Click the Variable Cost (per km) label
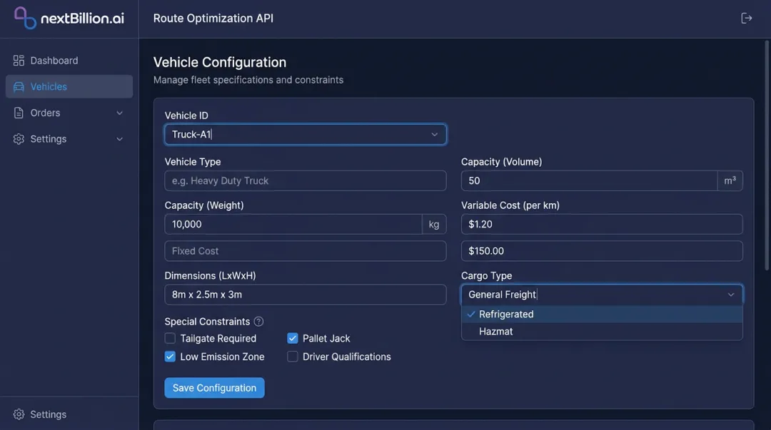771x430 pixels. (510, 205)
